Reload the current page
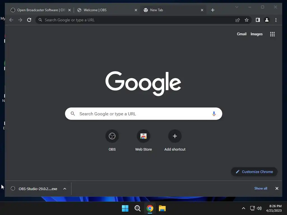This screenshot has width=287, height=215. [29, 20]
